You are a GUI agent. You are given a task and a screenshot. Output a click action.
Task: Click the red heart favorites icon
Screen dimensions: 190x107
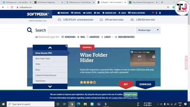coord(153,13)
